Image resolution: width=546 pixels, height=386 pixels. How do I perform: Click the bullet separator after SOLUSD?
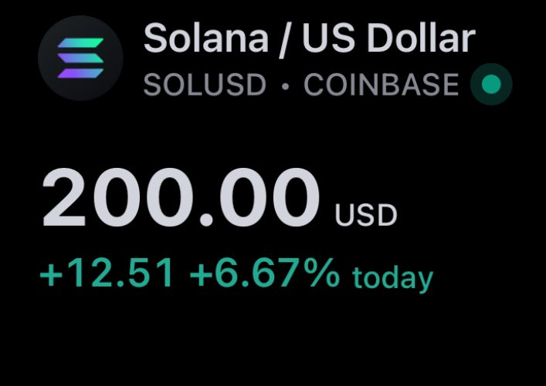(285, 86)
